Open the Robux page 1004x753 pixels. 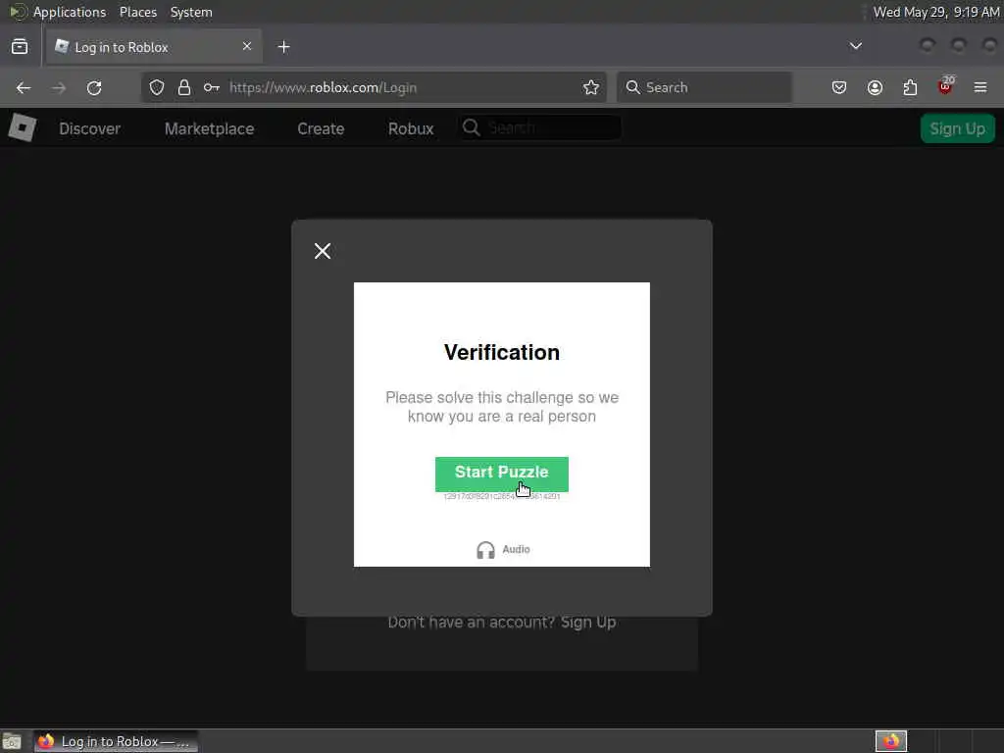click(x=411, y=128)
